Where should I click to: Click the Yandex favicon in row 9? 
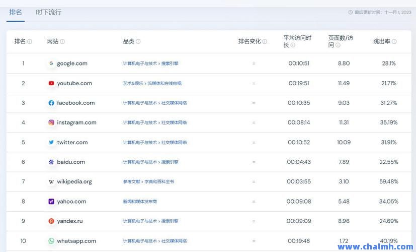[x=51, y=221]
